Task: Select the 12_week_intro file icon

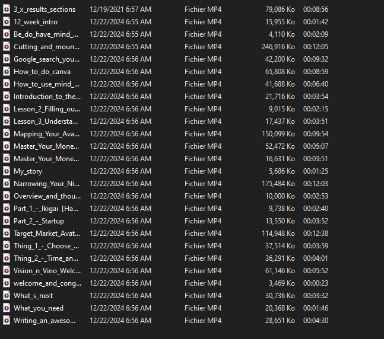Action: 6,22
